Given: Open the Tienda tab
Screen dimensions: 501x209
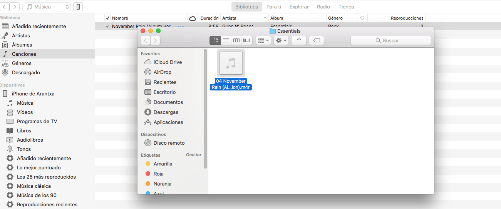Looking at the screenshot, I should 346,7.
